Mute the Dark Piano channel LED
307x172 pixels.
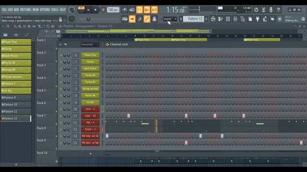(61, 69)
